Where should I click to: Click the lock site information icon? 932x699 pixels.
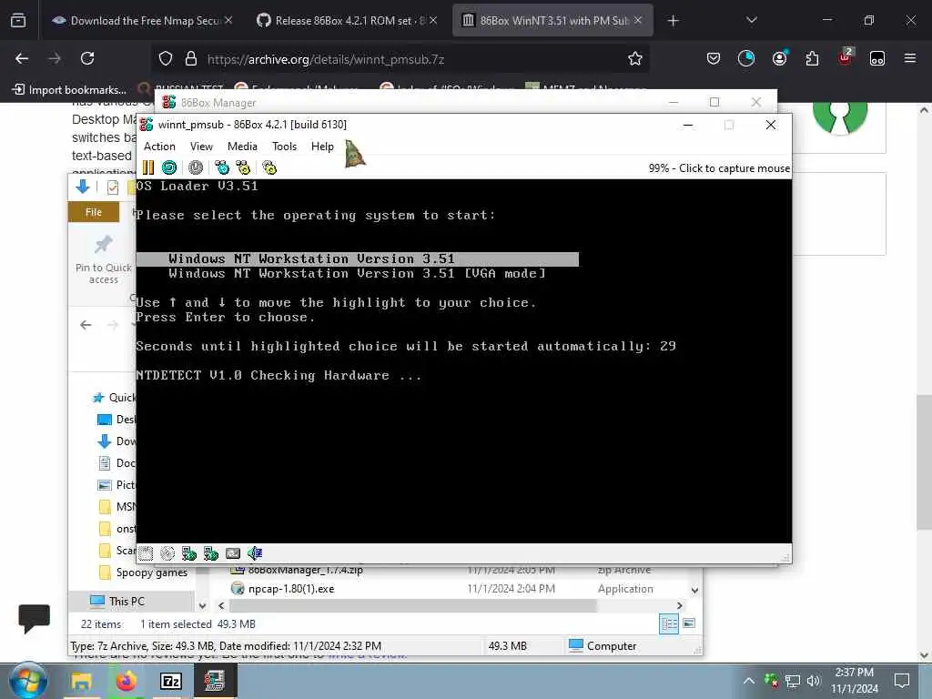pyautogui.click(x=191, y=58)
